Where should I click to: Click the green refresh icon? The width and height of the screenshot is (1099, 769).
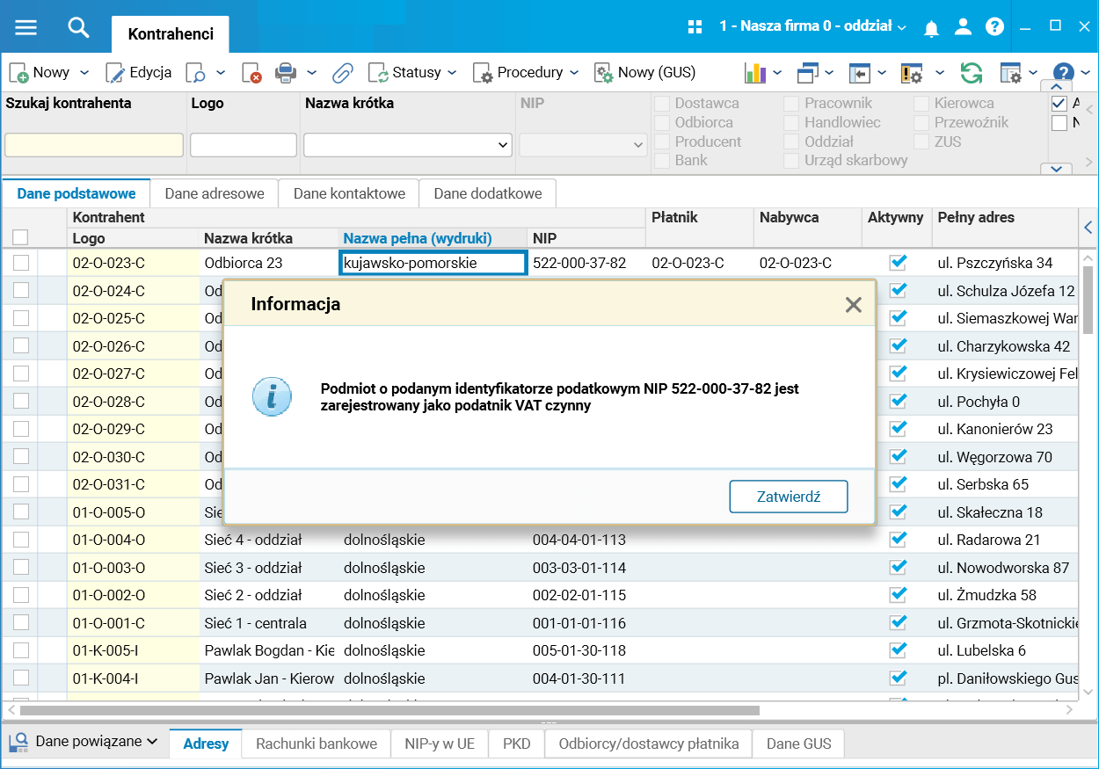pos(971,73)
